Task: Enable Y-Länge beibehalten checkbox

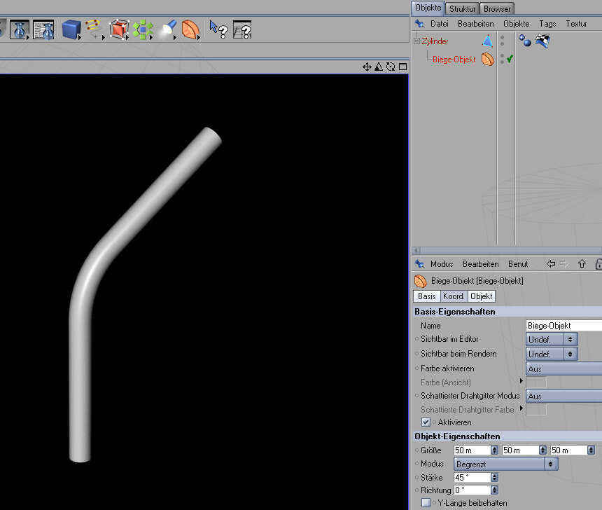Action: (x=426, y=503)
